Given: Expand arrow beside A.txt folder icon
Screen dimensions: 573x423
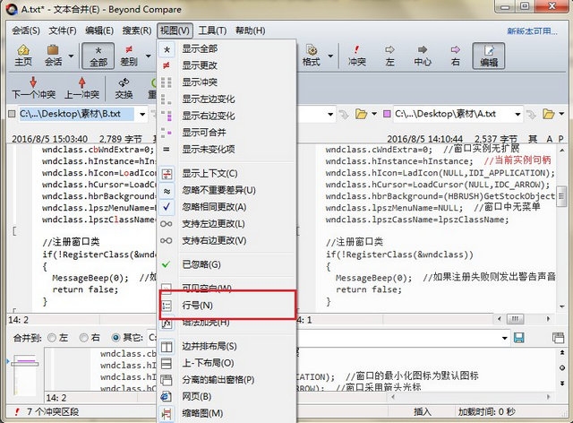Looking at the screenshot, I should click(561, 114).
